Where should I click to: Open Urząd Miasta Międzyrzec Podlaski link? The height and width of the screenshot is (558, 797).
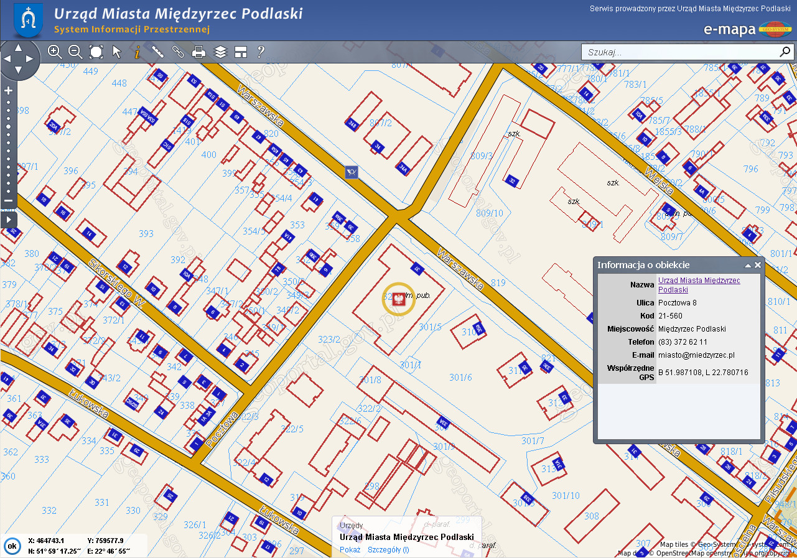click(699, 285)
